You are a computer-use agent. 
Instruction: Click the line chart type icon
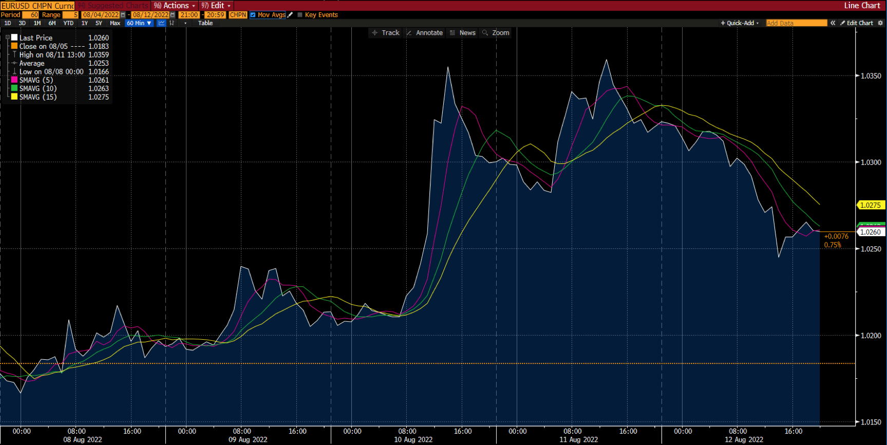click(161, 23)
